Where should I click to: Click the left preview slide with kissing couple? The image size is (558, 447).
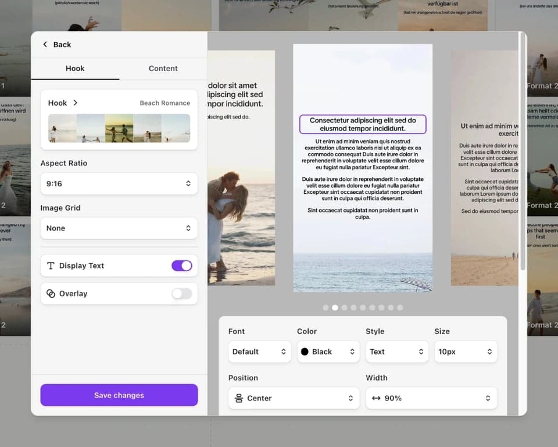[241, 168]
